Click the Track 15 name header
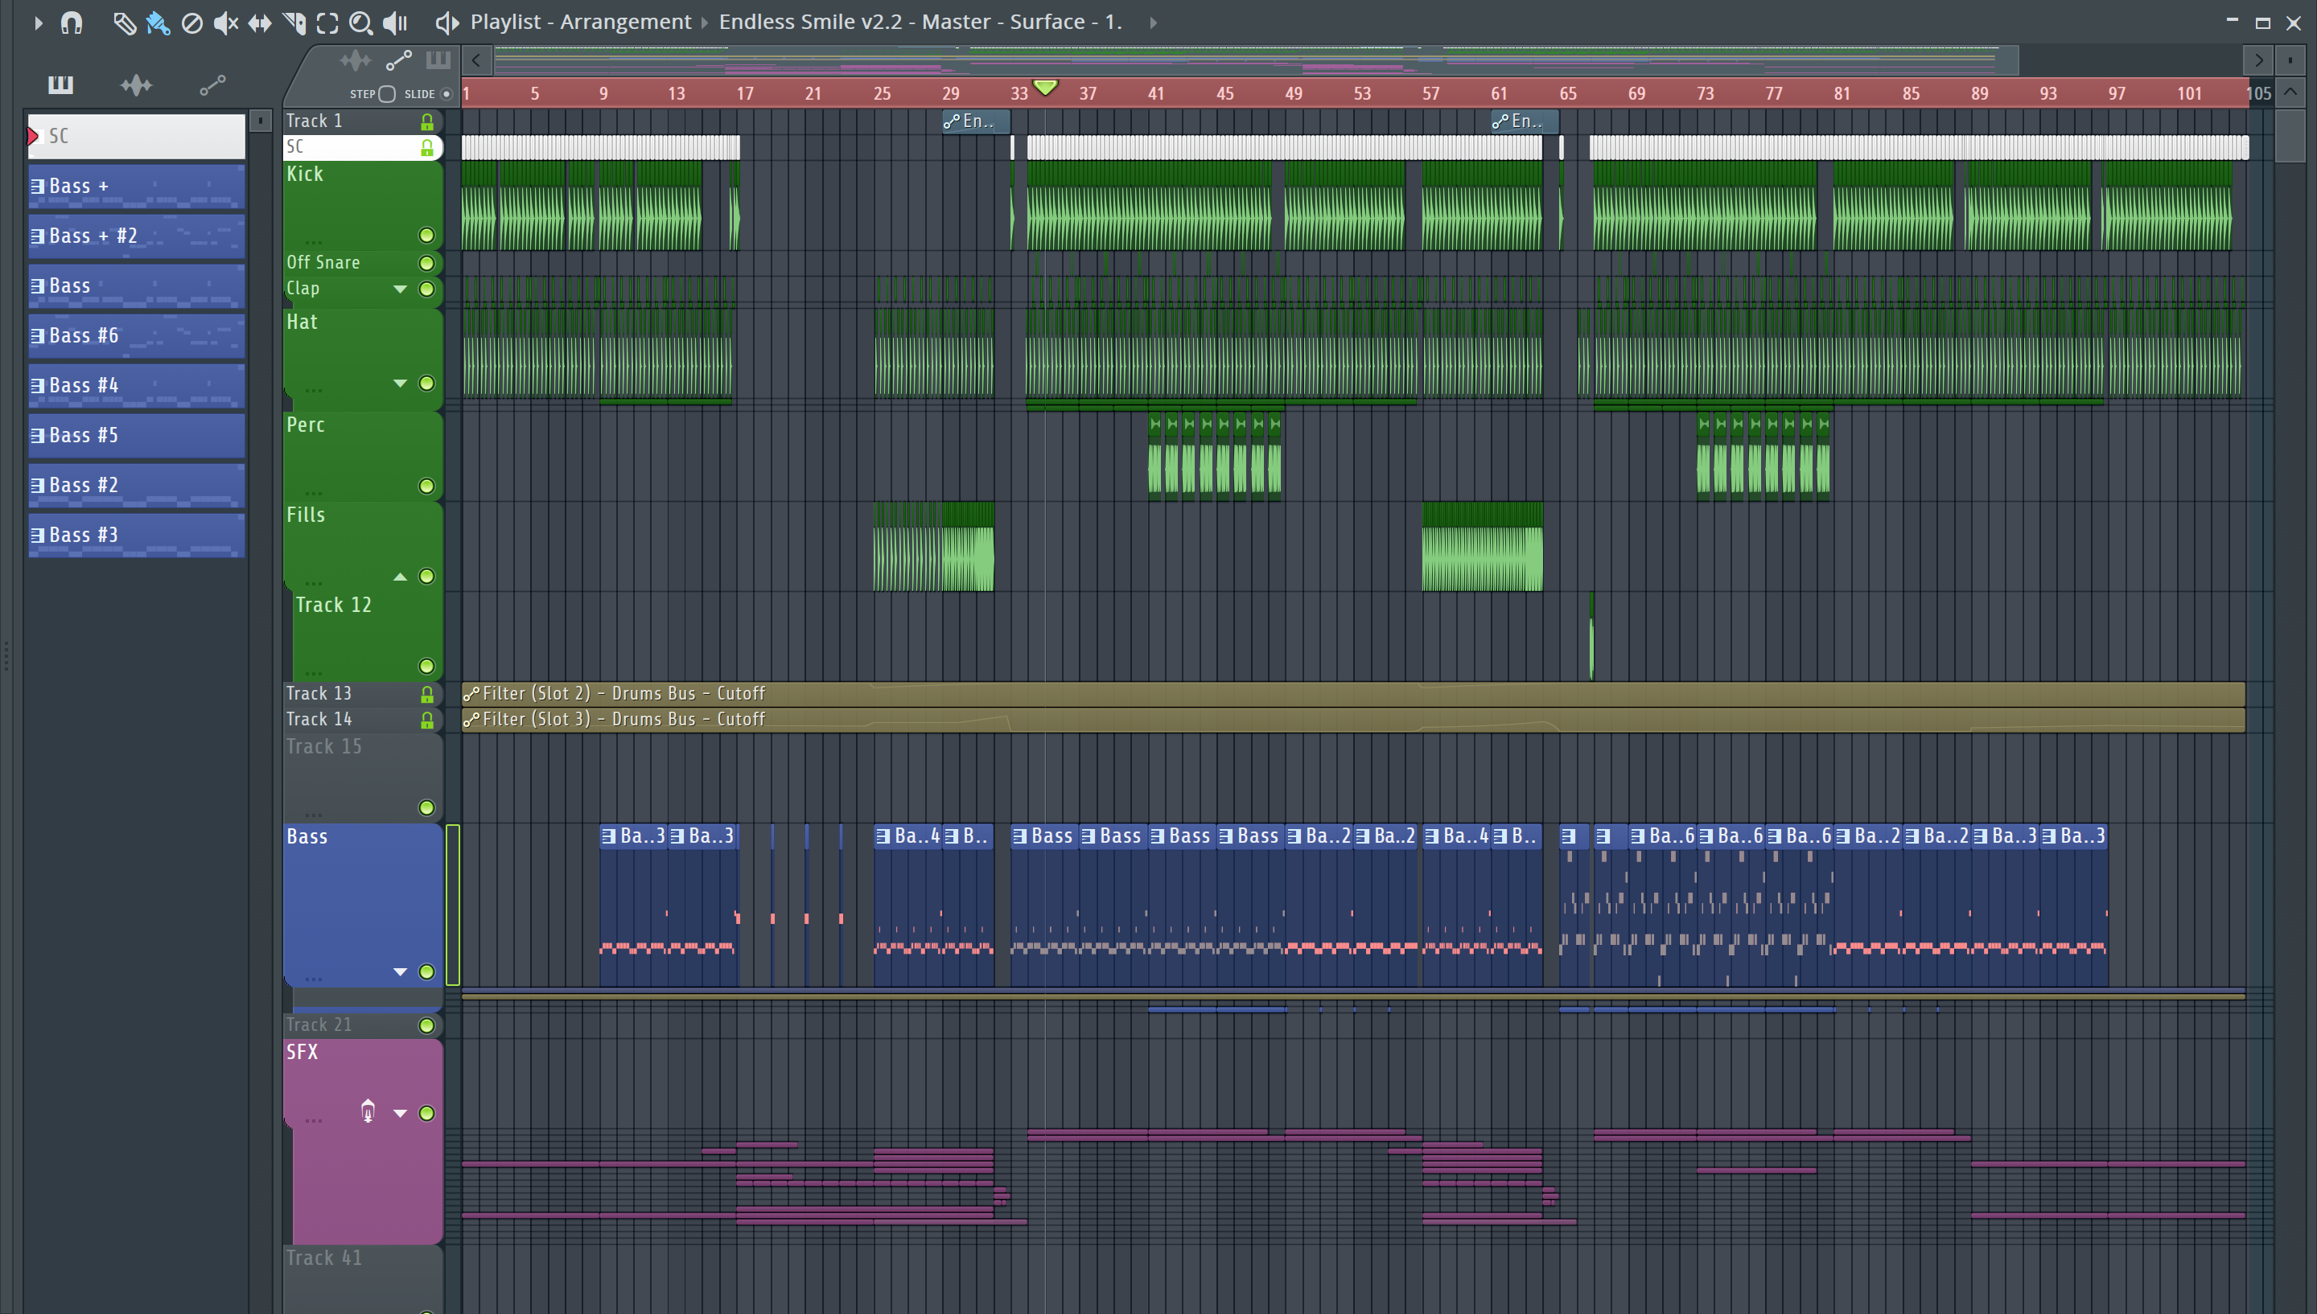 tap(324, 747)
